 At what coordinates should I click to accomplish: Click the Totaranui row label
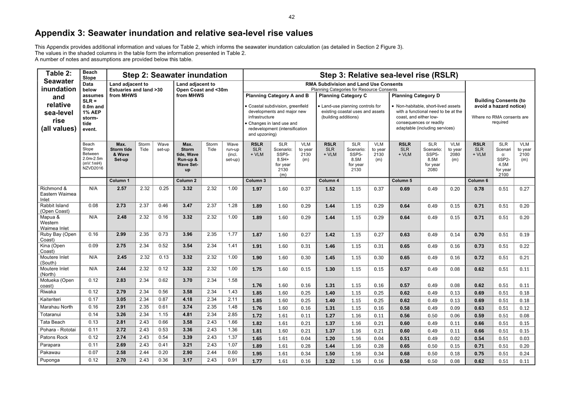(x=50, y=315)
